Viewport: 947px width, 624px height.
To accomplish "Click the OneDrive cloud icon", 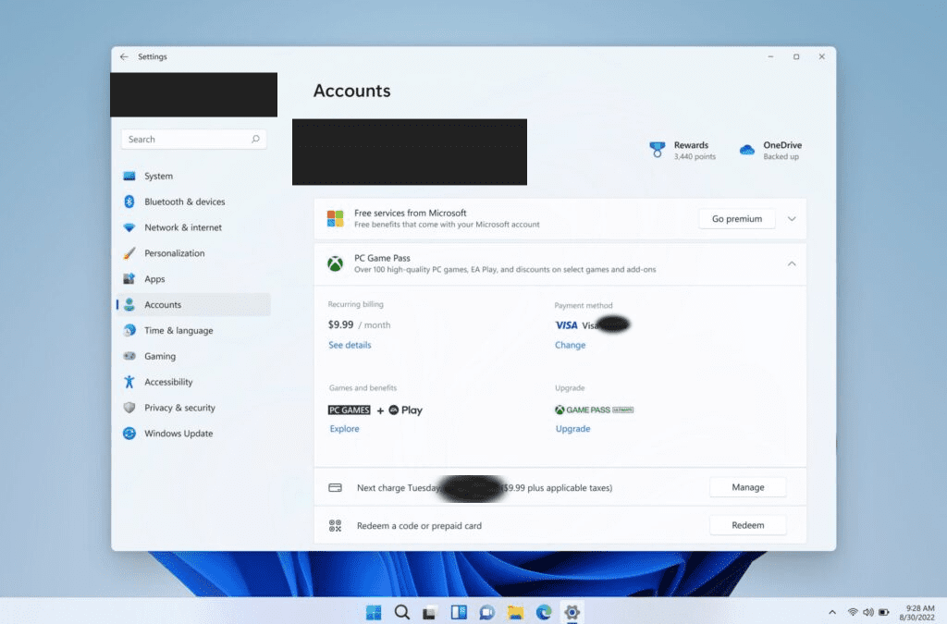I will (x=747, y=150).
